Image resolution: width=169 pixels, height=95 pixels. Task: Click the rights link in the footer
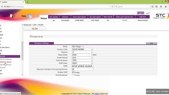coord(97,94)
